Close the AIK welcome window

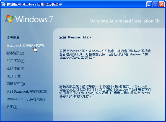(x=162, y=4)
